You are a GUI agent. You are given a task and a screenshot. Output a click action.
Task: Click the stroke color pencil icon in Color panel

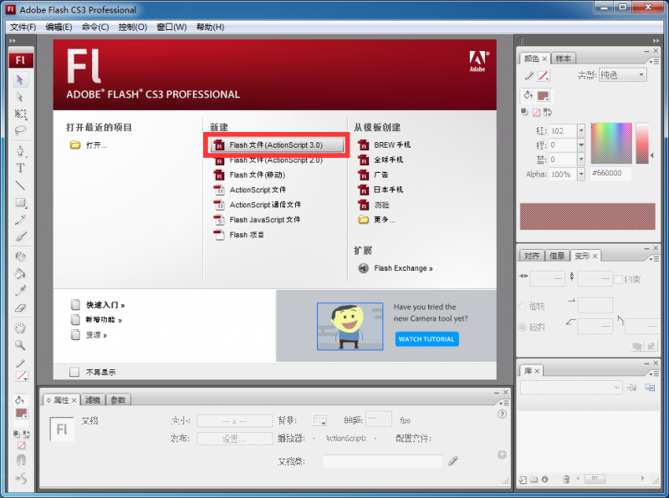click(529, 76)
